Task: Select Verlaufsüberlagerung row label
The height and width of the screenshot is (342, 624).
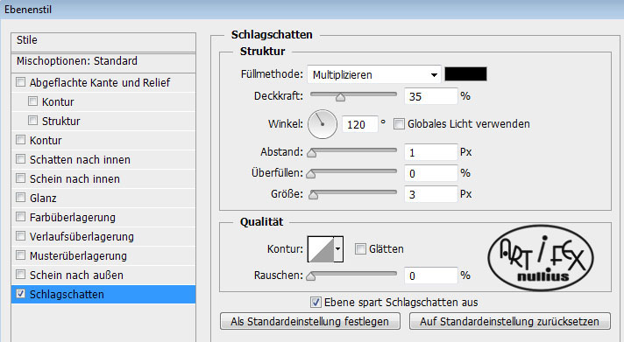Action: click(82, 236)
